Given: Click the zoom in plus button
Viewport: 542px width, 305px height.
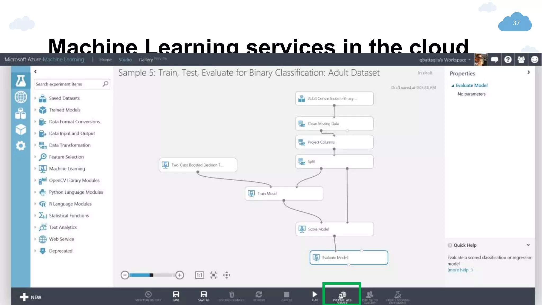Looking at the screenshot, I should coord(180,275).
